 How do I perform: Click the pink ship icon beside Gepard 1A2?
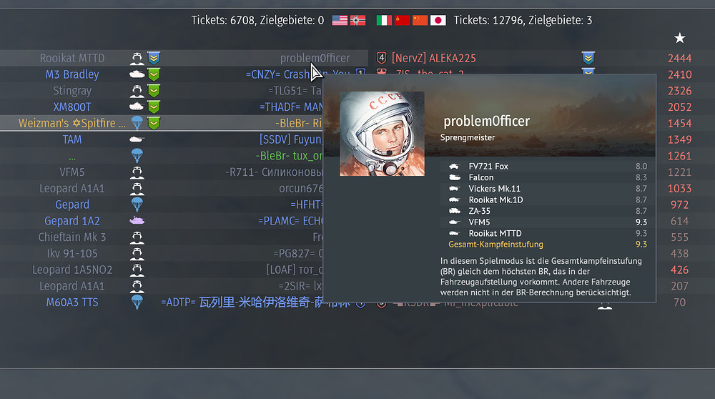[x=137, y=221]
